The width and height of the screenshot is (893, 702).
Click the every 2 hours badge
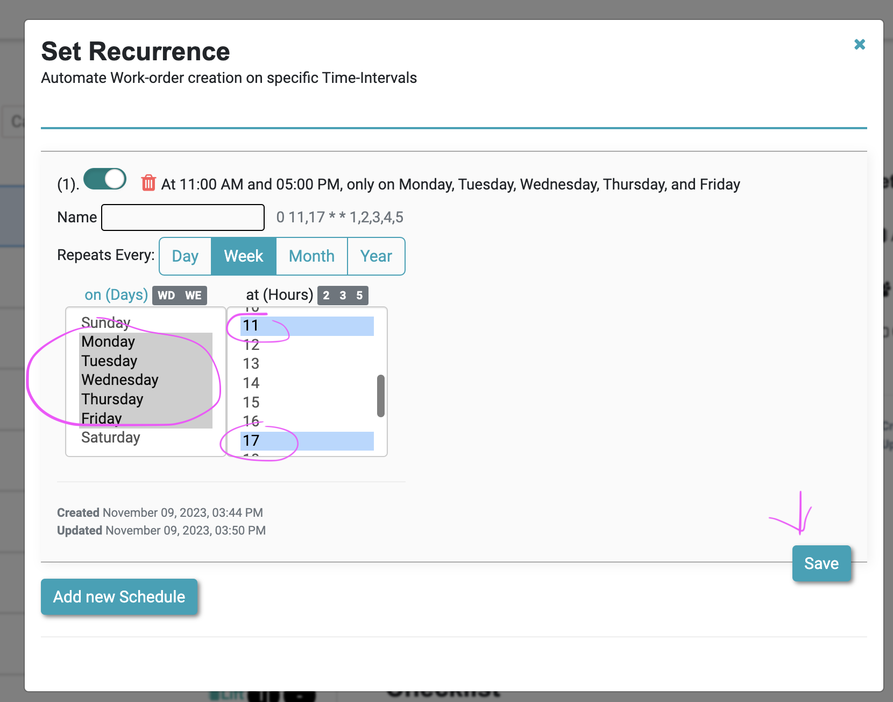click(x=326, y=296)
